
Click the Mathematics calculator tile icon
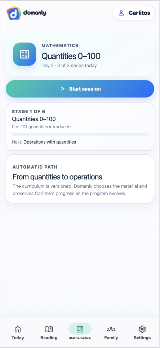coord(25,54)
